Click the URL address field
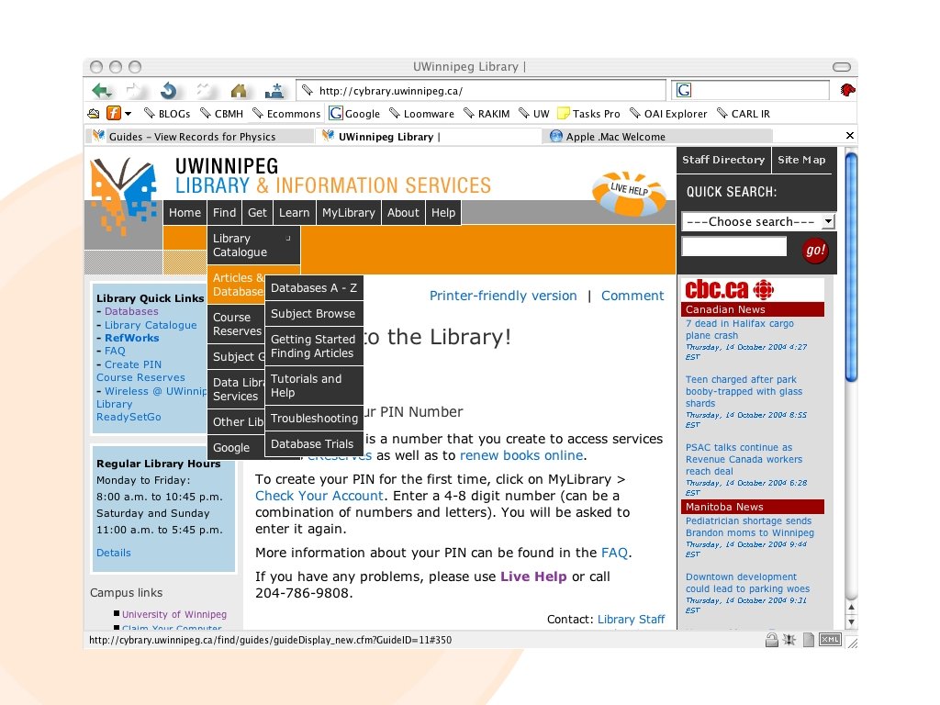This screenshot has width=940, height=705. coord(481,91)
